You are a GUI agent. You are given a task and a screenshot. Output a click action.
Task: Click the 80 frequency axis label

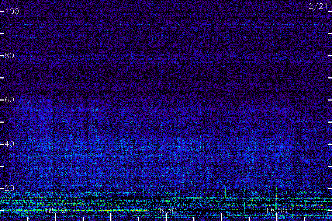point(10,55)
